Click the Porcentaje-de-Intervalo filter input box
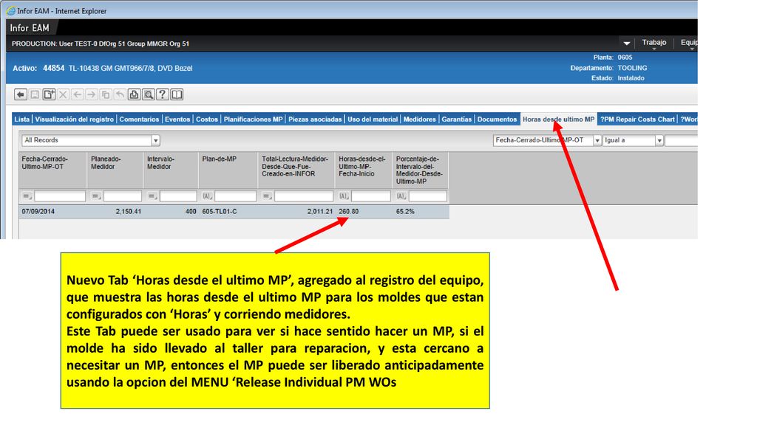This screenshot has height=425, width=757. tap(428, 196)
